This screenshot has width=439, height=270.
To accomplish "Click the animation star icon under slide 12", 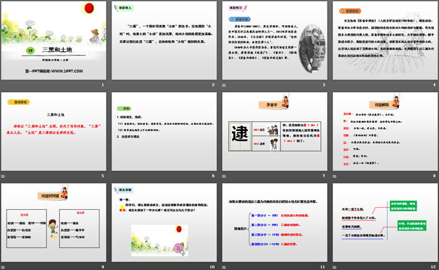I will [334, 267].
